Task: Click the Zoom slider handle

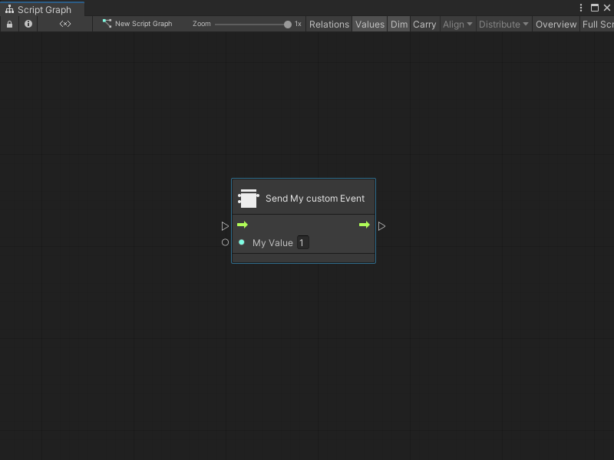Action: pos(288,24)
